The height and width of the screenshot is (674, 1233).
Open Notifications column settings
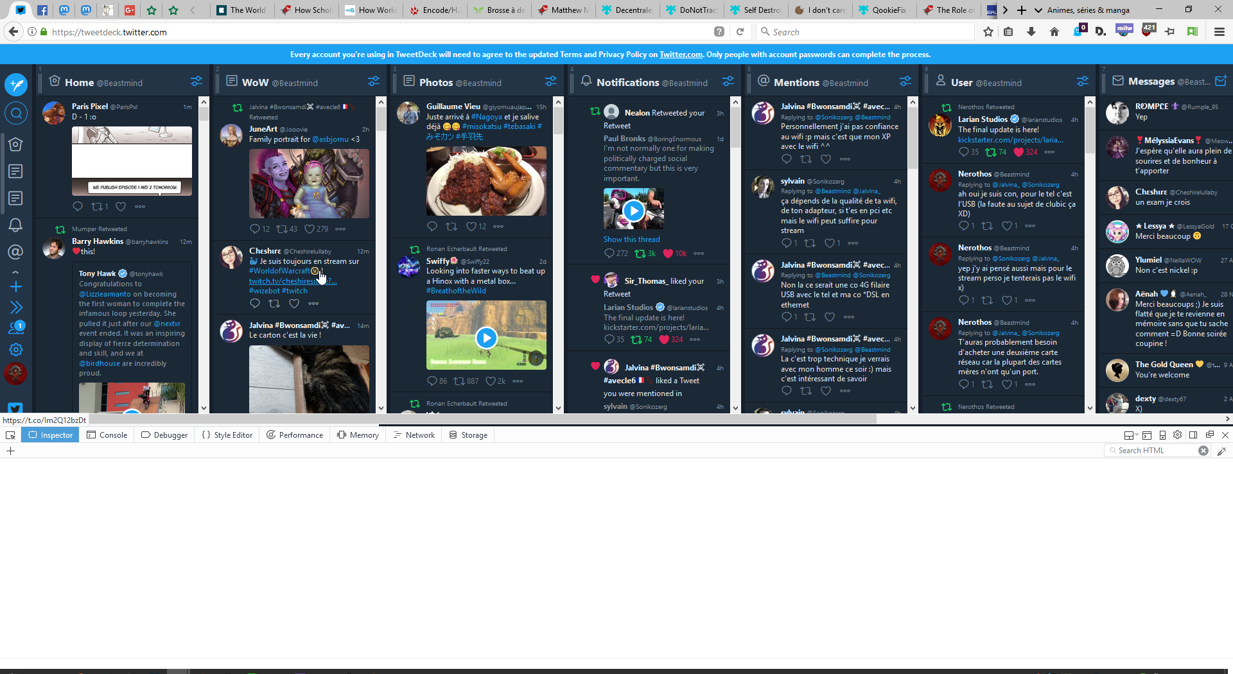(728, 81)
